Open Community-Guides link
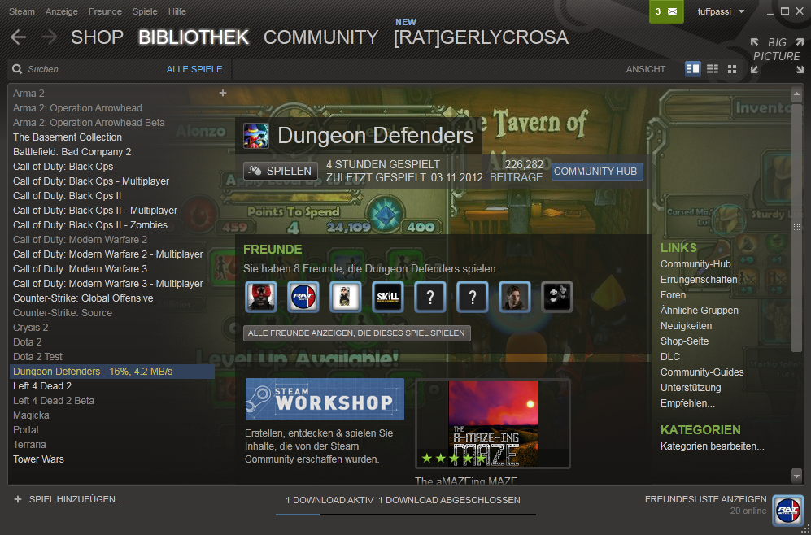This screenshot has height=535, width=811. point(702,372)
